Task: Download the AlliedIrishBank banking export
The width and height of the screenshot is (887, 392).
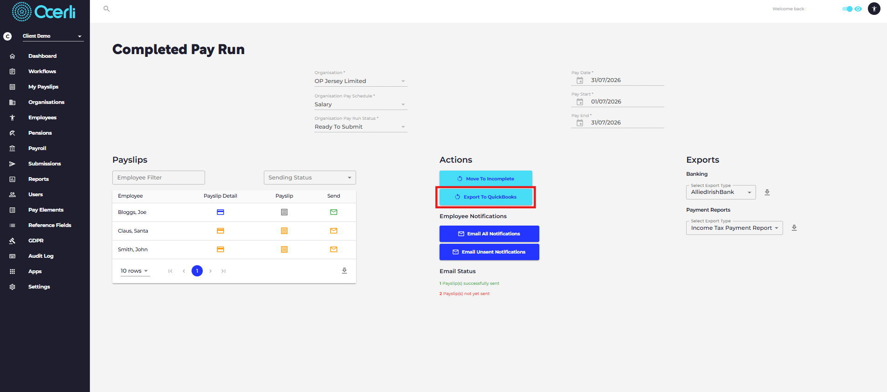Action: [767, 192]
